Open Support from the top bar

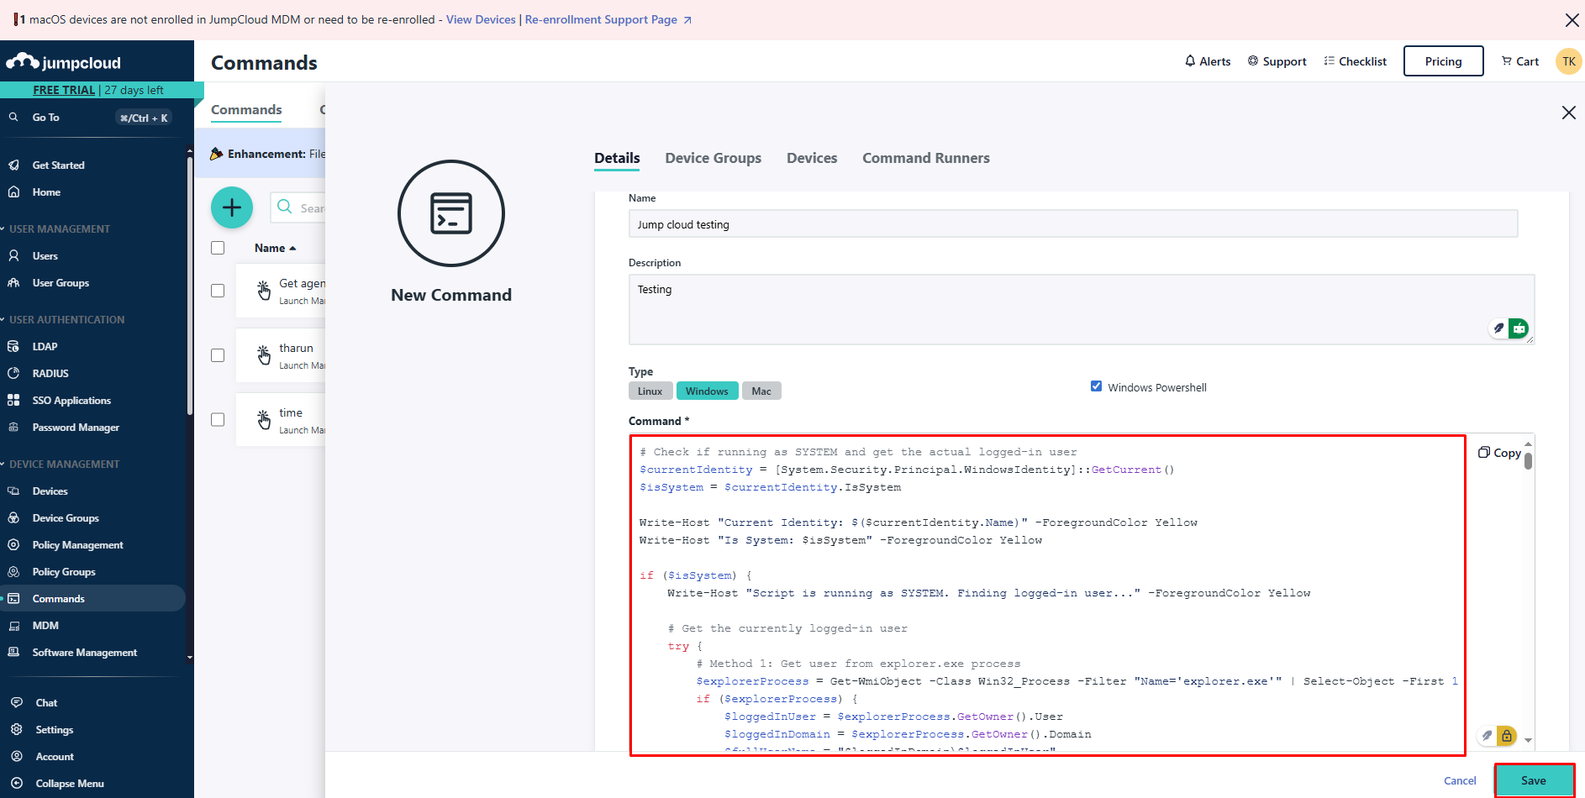pos(1277,61)
